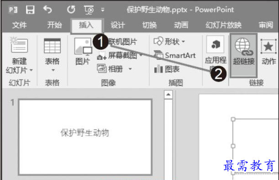
Task: Expand the 形状 dropdown arrow
Action: tap(184, 42)
